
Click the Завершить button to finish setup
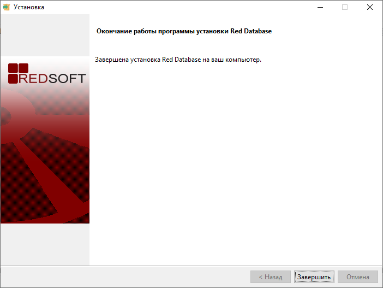(x=314, y=277)
